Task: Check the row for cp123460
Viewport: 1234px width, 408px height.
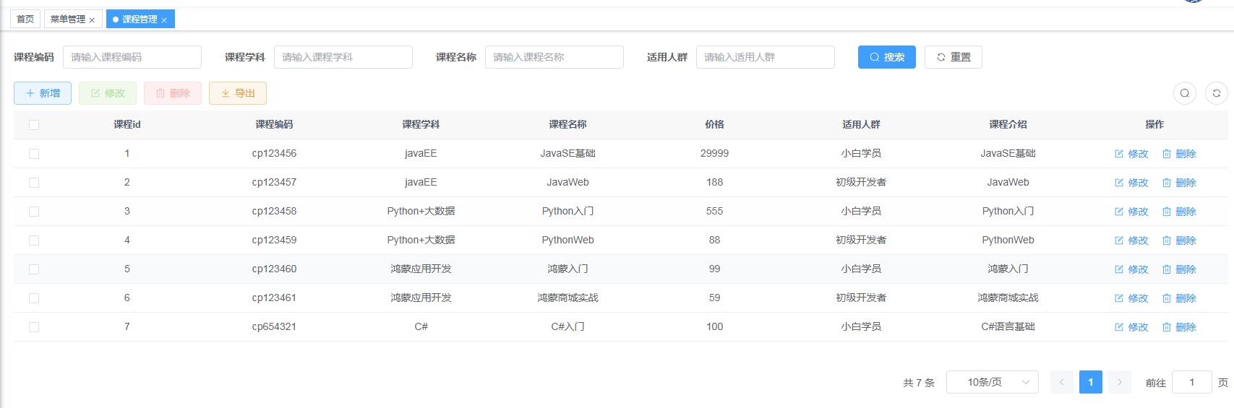Action: tap(34, 269)
